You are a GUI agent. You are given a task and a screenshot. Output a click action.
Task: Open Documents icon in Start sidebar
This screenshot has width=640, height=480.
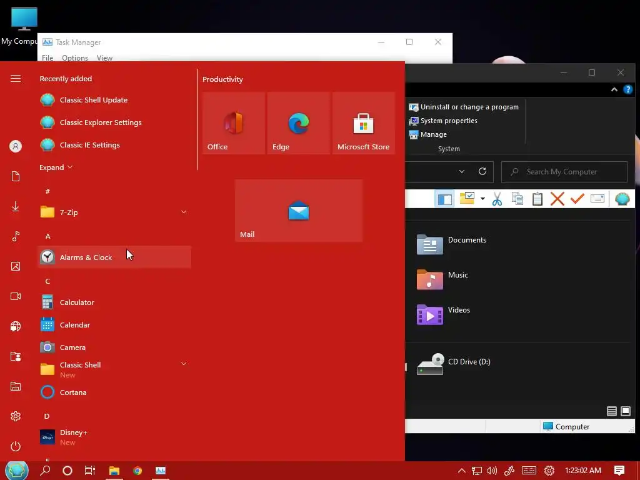pyautogui.click(x=16, y=176)
